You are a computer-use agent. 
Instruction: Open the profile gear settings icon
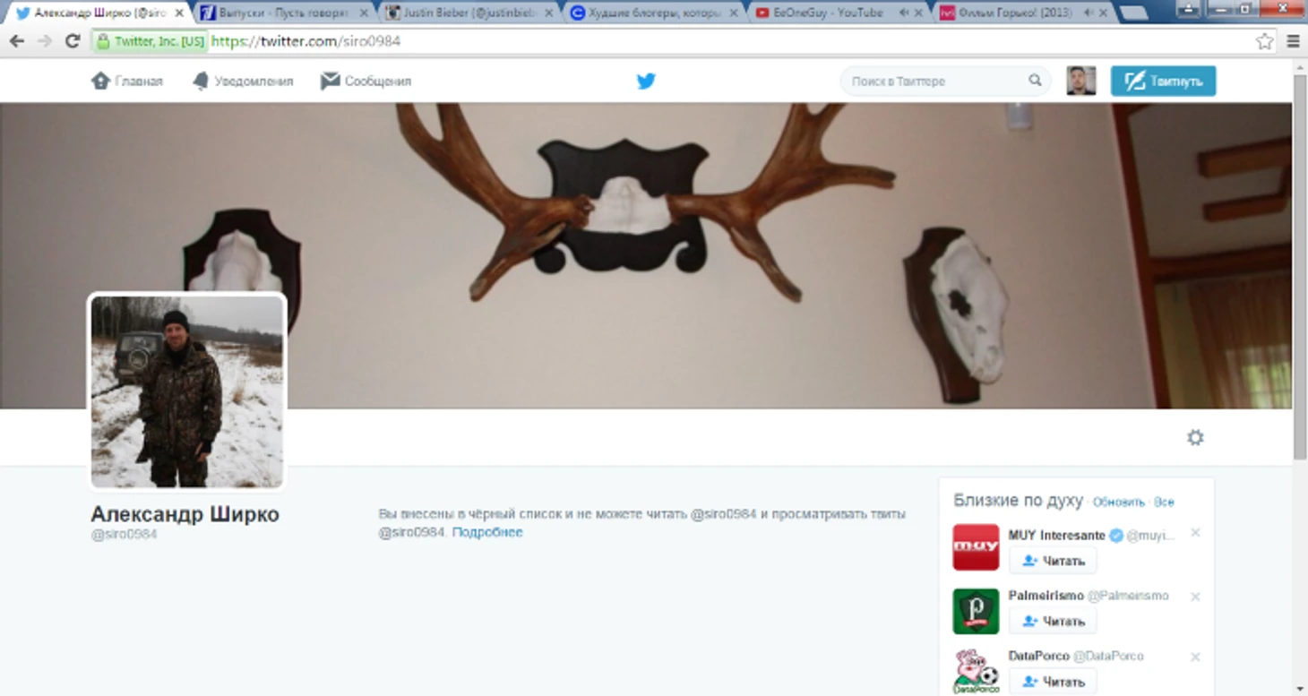click(1195, 437)
